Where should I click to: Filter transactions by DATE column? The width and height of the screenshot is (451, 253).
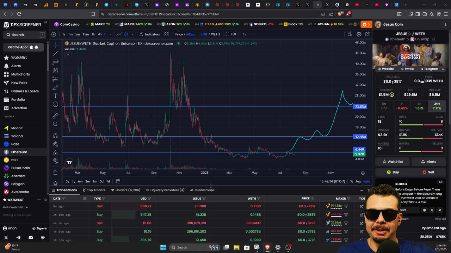tap(63, 199)
